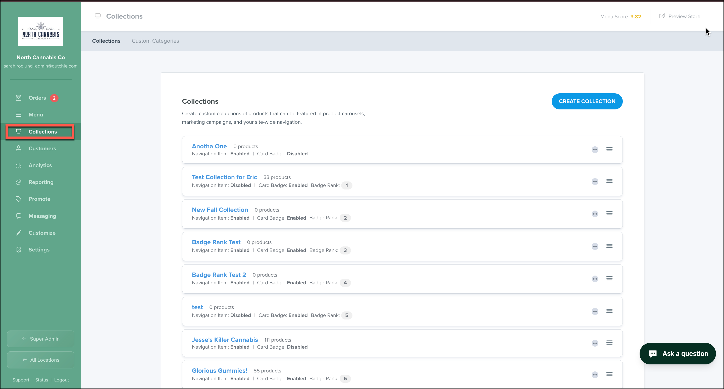The width and height of the screenshot is (724, 389).
Task: Click drag handle for Test Collection for Eric
Action: click(x=609, y=181)
